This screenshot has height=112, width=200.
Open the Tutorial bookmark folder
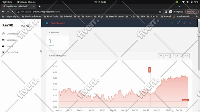point(66,16)
